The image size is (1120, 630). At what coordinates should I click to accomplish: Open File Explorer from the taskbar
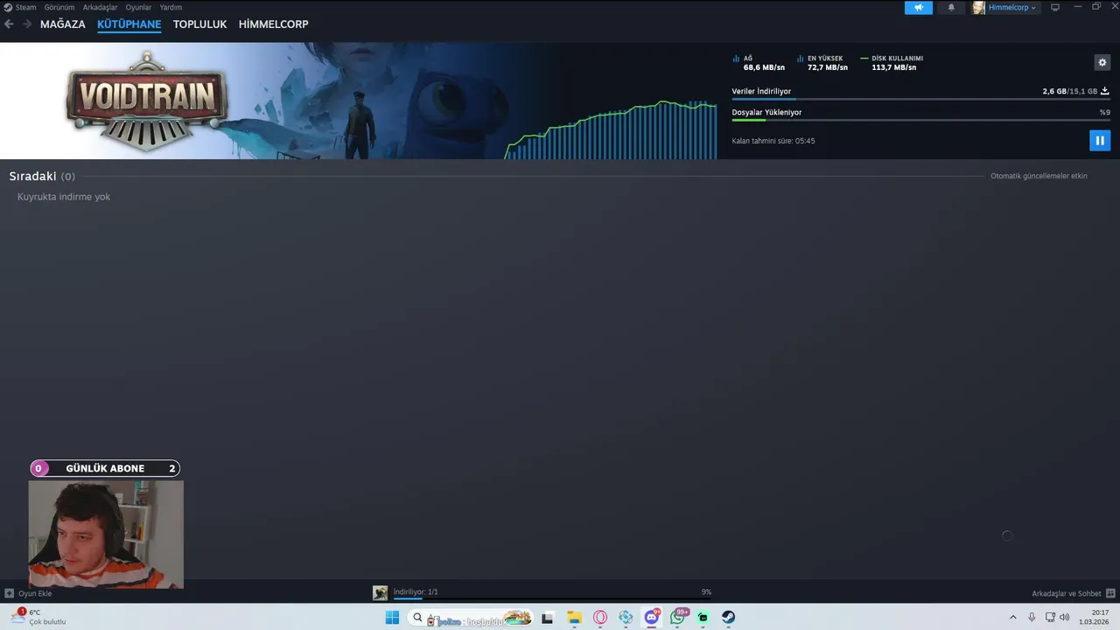click(574, 618)
